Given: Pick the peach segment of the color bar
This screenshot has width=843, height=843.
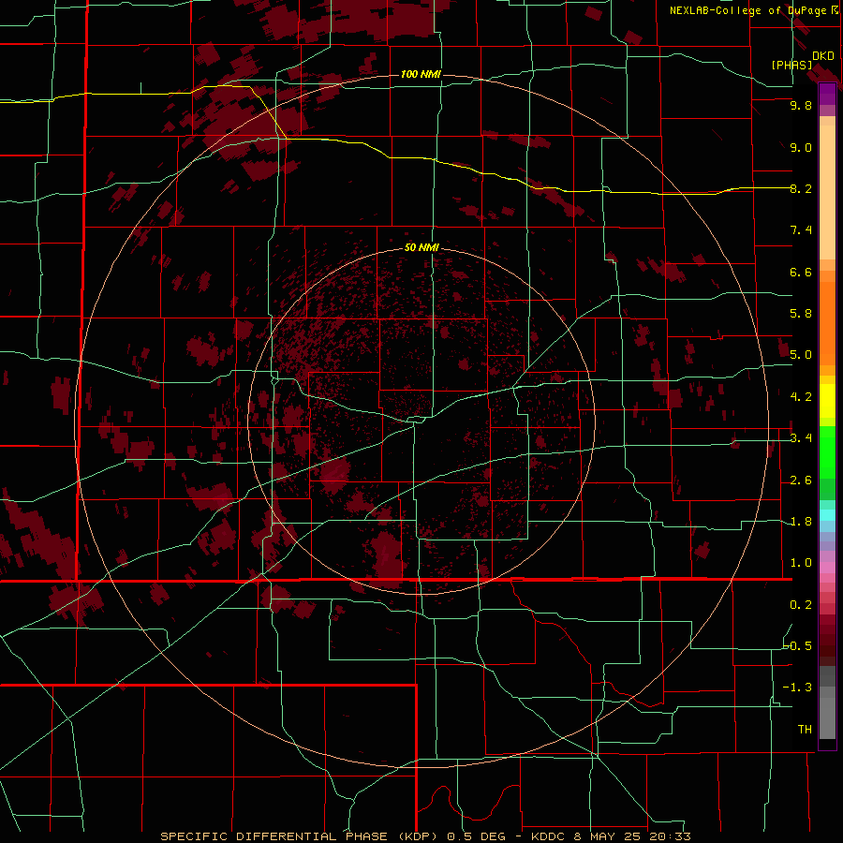Looking at the screenshot, I should point(827,194).
